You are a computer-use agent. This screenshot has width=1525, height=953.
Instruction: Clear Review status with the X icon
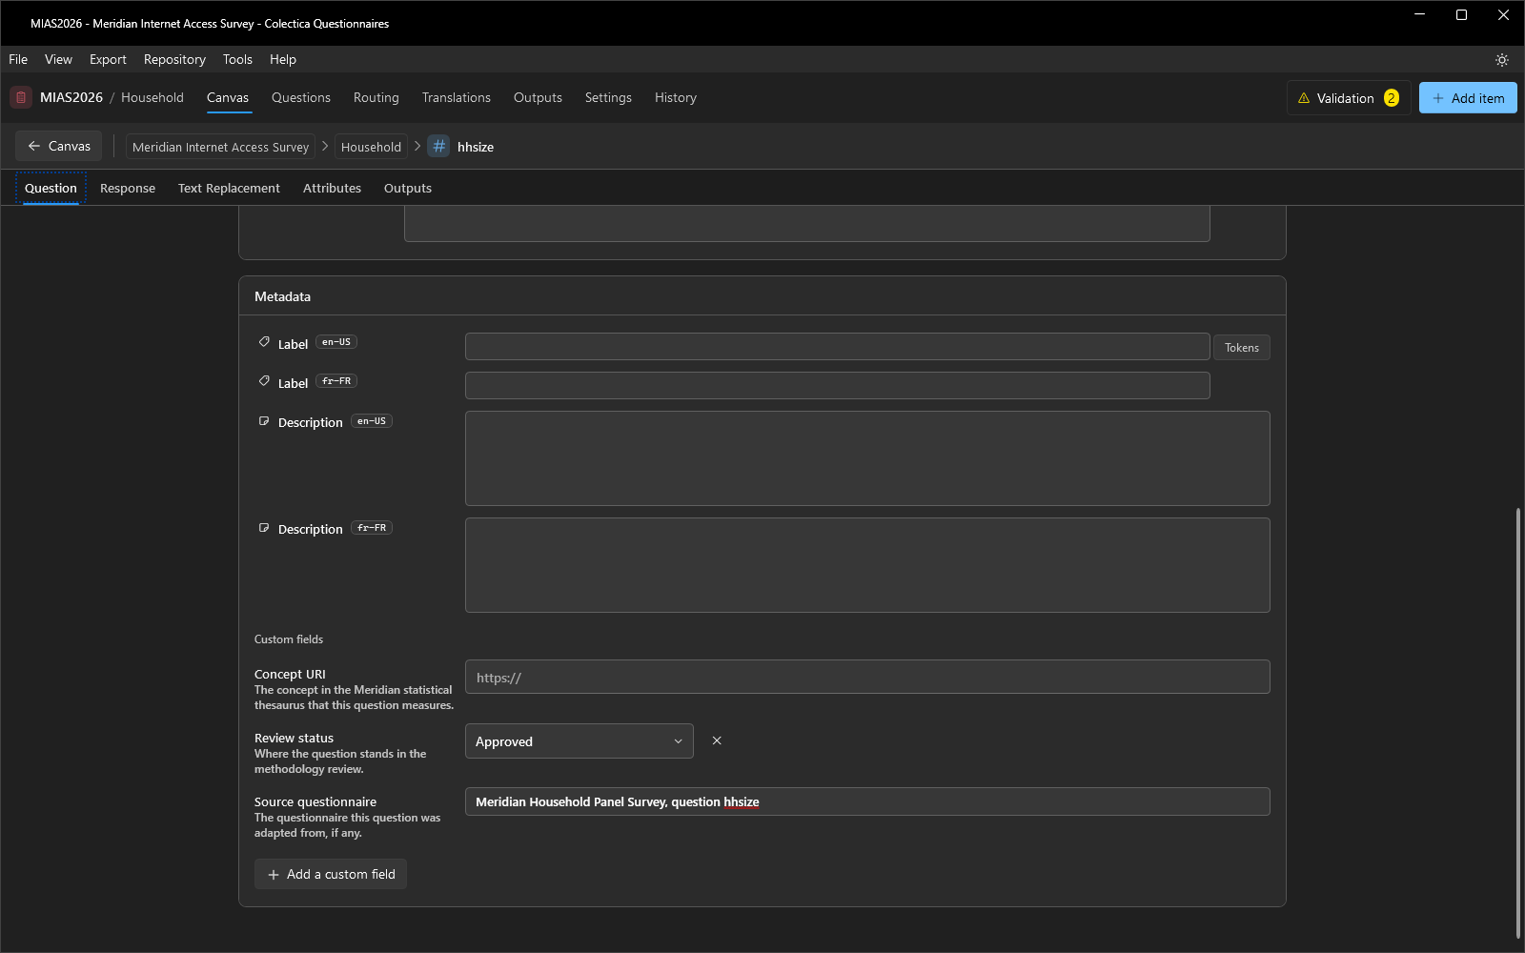[x=717, y=740]
